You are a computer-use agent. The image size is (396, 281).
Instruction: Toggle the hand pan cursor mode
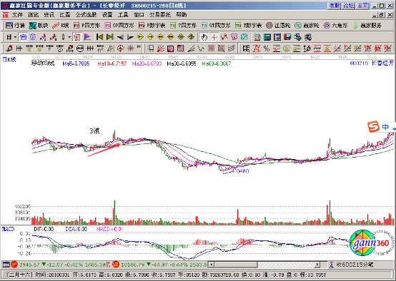click(x=204, y=37)
